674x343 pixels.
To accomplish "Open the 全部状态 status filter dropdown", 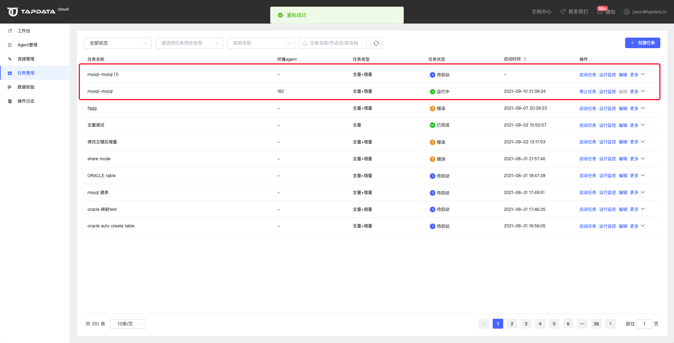I will coord(117,43).
